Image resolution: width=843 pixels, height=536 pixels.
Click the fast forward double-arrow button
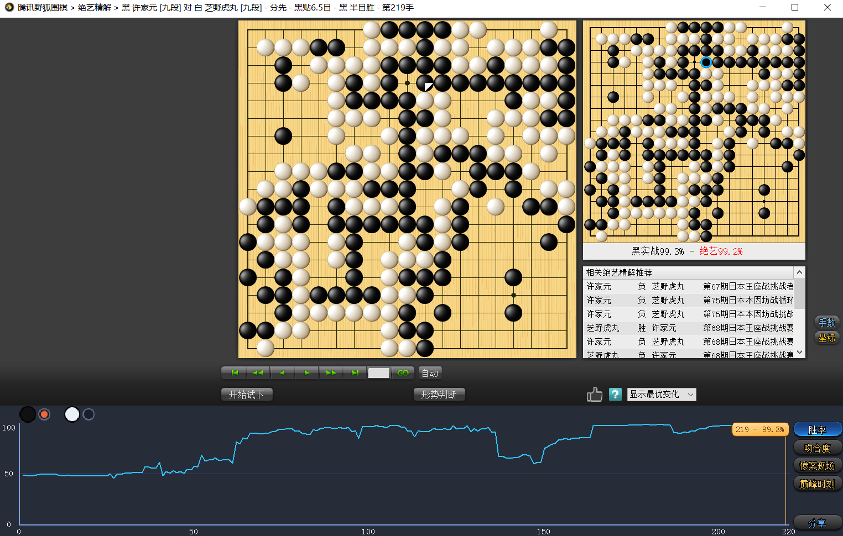(331, 373)
